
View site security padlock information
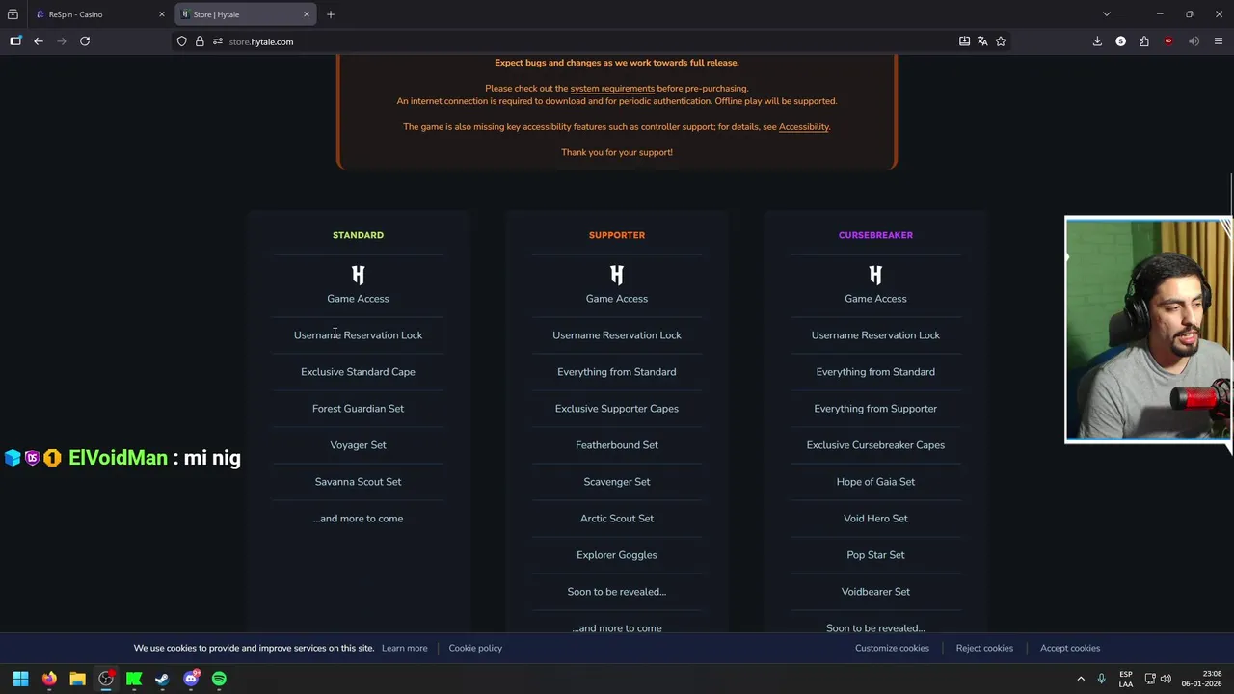tap(200, 41)
